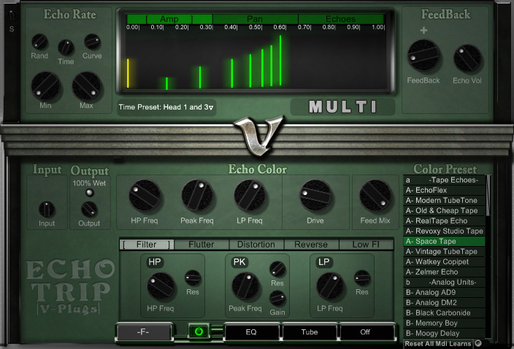Toggle the PK filter label button
The width and height of the screenshot is (514, 349).
[x=239, y=262]
